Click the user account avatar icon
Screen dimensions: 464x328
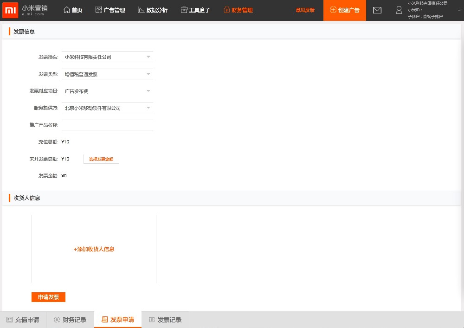pyautogui.click(x=399, y=10)
